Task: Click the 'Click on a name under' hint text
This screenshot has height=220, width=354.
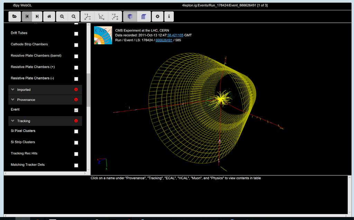Action: (x=176, y=178)
